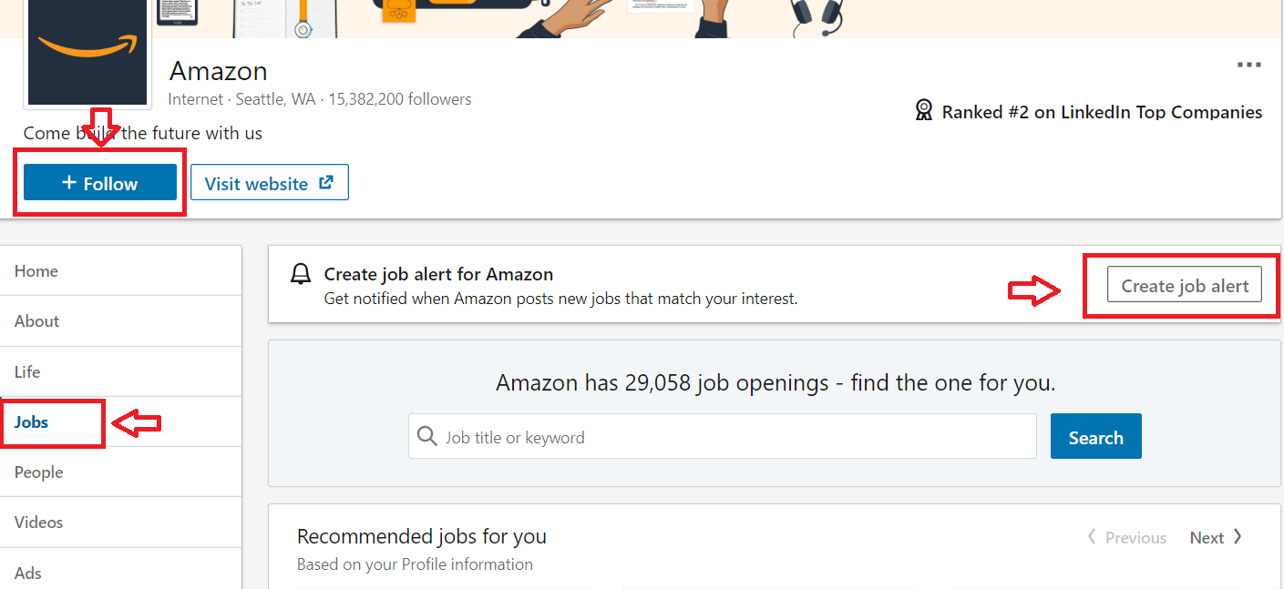The image size is (1284, 589).
Task: Select the Jobs tab
Action: pos(120,421)
